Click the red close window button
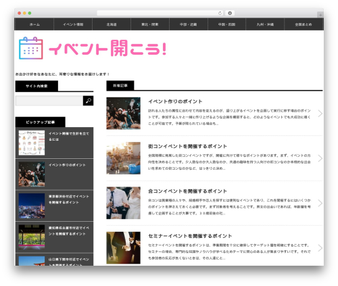Screen dimensions: 338x286 tap(20, 13)
